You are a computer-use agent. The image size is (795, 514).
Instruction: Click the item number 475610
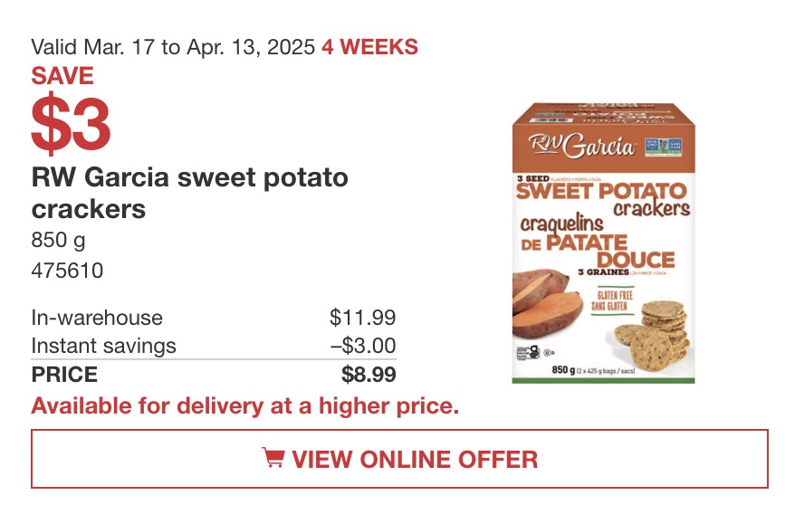click(x=67, y=271)
